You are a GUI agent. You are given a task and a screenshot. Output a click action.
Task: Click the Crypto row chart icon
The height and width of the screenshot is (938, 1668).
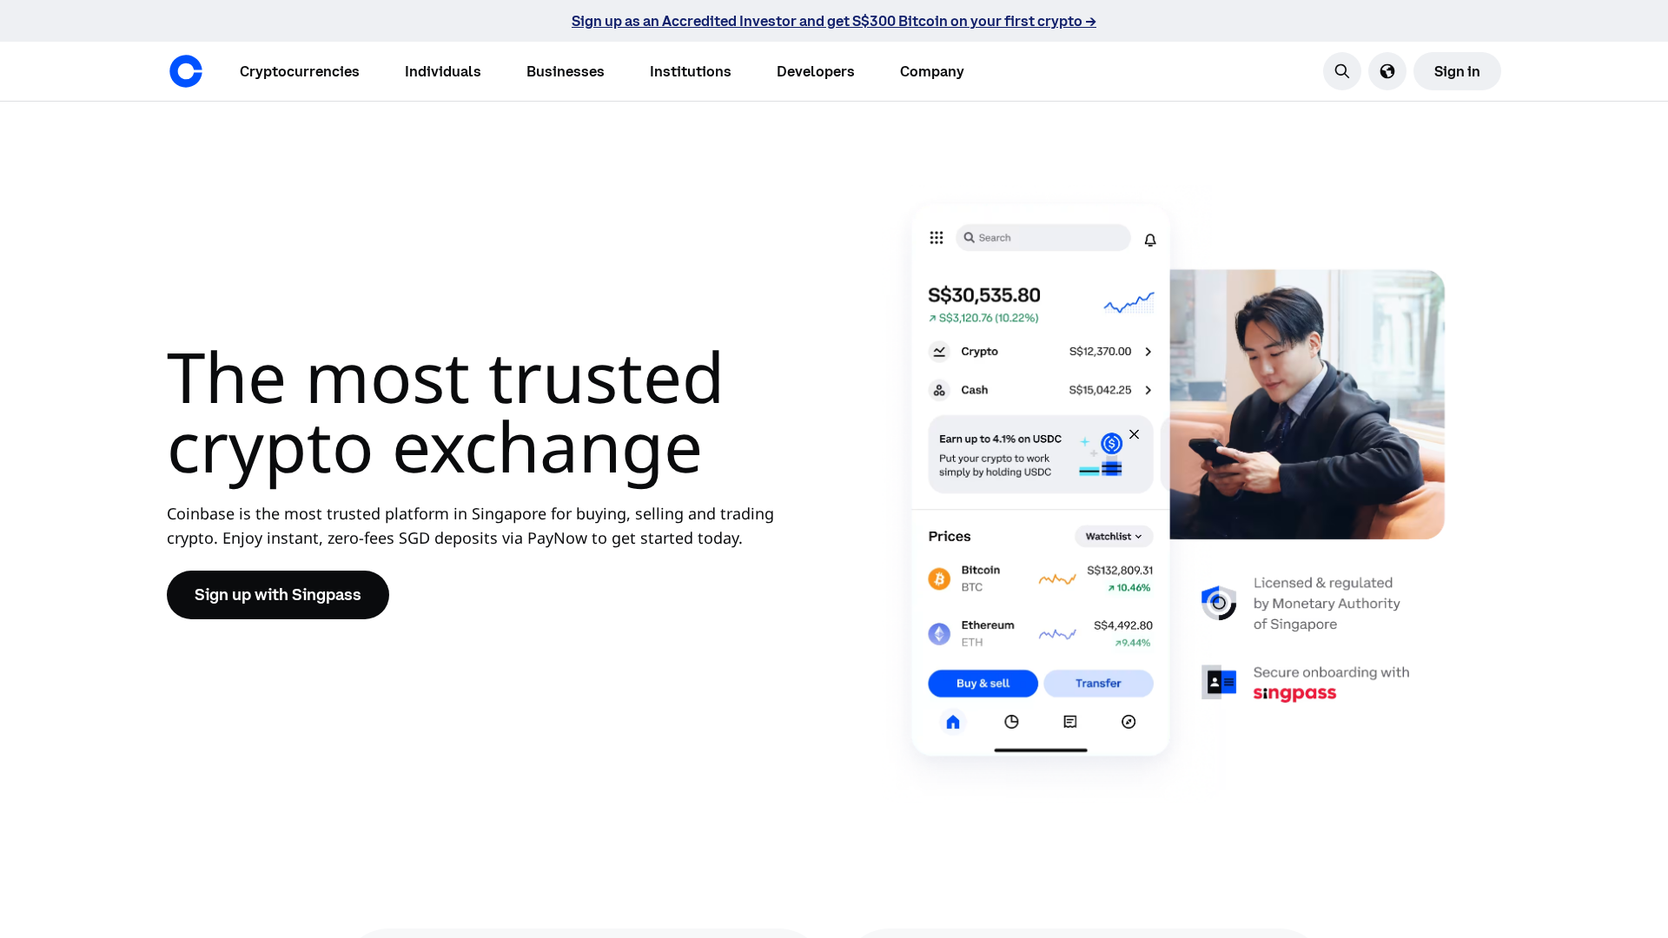939,352
